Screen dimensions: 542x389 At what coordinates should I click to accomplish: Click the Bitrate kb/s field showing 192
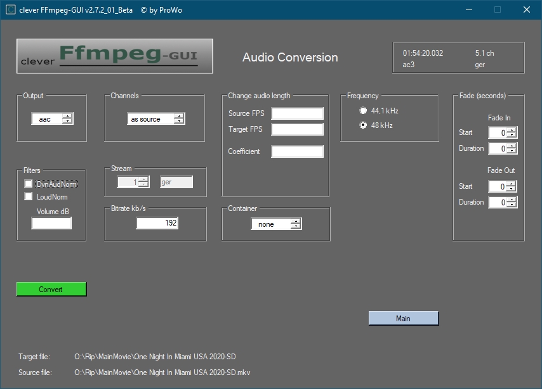[157, 223]
